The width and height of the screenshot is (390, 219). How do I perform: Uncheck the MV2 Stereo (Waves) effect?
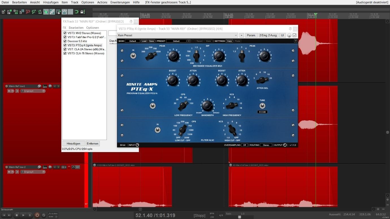[x=65, y=33]
